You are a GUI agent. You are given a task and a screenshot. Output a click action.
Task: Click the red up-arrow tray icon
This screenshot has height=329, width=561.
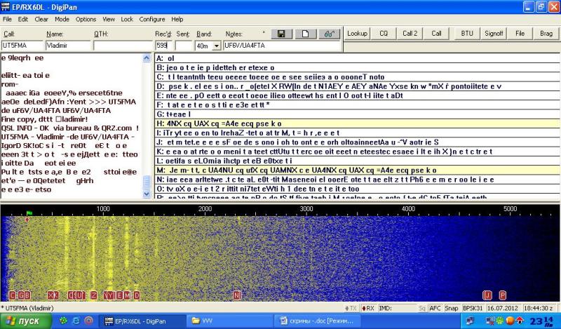[520, 321]
